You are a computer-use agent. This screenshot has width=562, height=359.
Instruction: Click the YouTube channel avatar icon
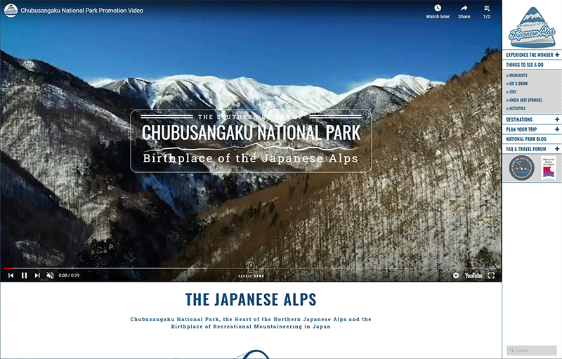tap(11, 11)
